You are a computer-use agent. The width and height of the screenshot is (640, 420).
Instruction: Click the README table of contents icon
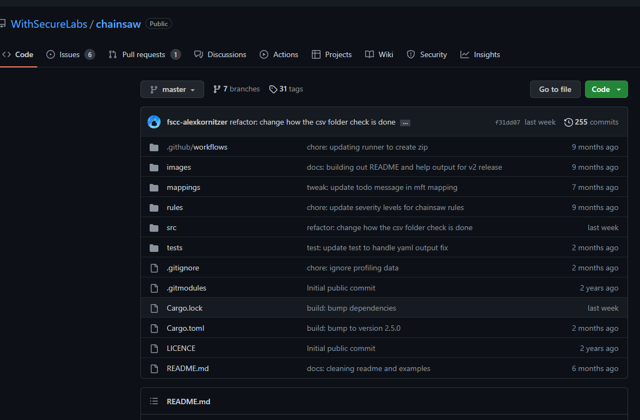point(154,402)
